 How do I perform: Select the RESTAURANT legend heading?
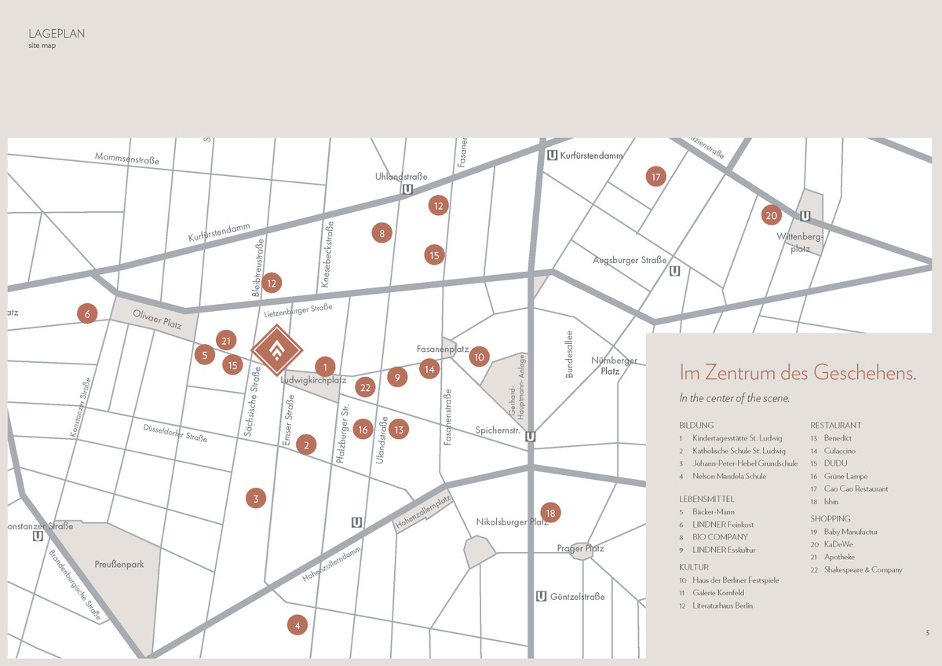pos(835,425)
